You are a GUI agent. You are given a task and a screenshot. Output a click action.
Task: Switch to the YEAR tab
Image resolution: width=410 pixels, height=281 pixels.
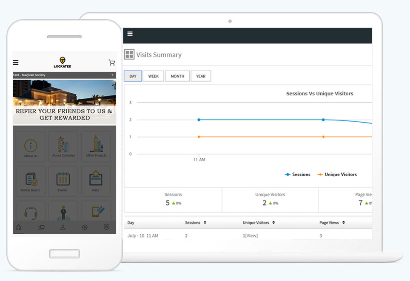click(201, 76)
